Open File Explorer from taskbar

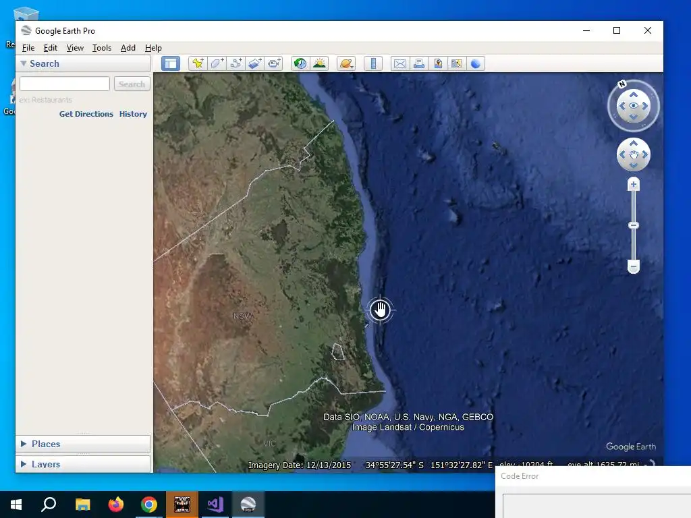pos(82,505)
